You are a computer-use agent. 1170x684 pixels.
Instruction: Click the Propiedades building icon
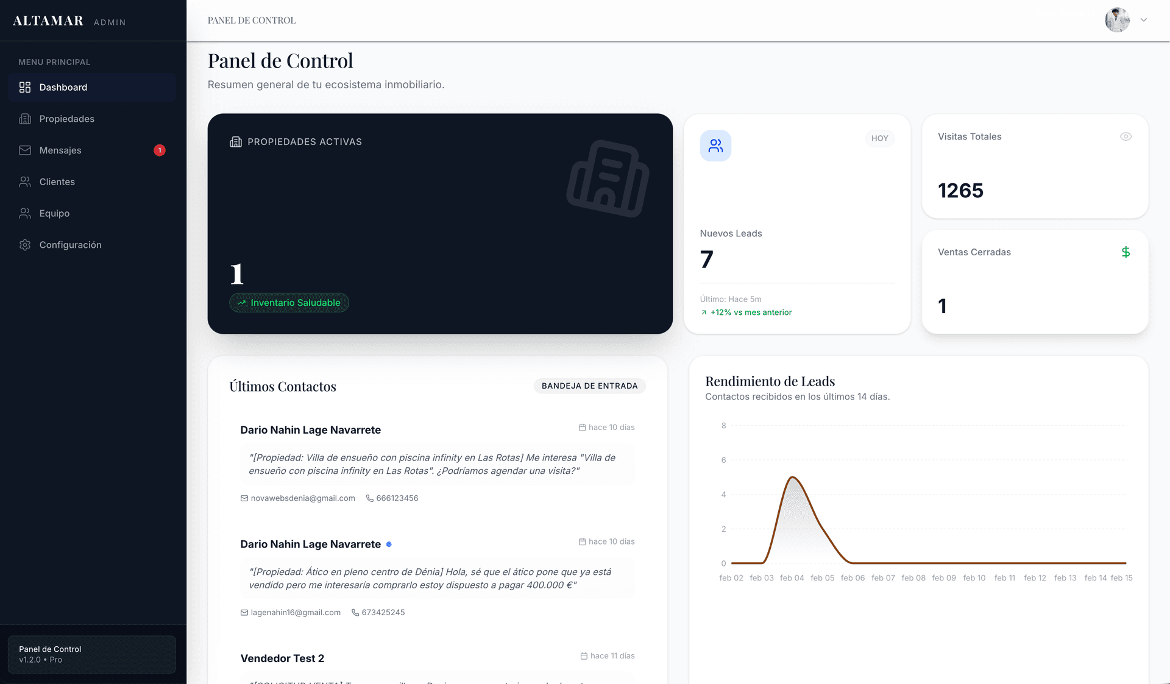(25, 119)
